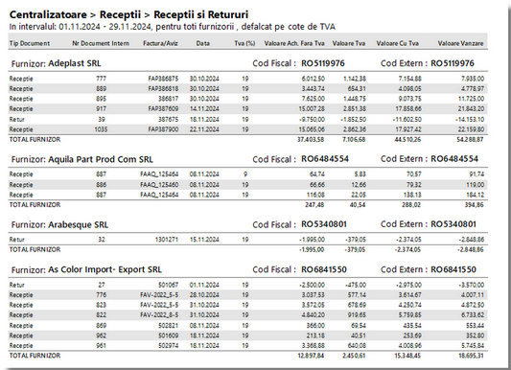Click the Tva (%) column header

click(244, 43)
